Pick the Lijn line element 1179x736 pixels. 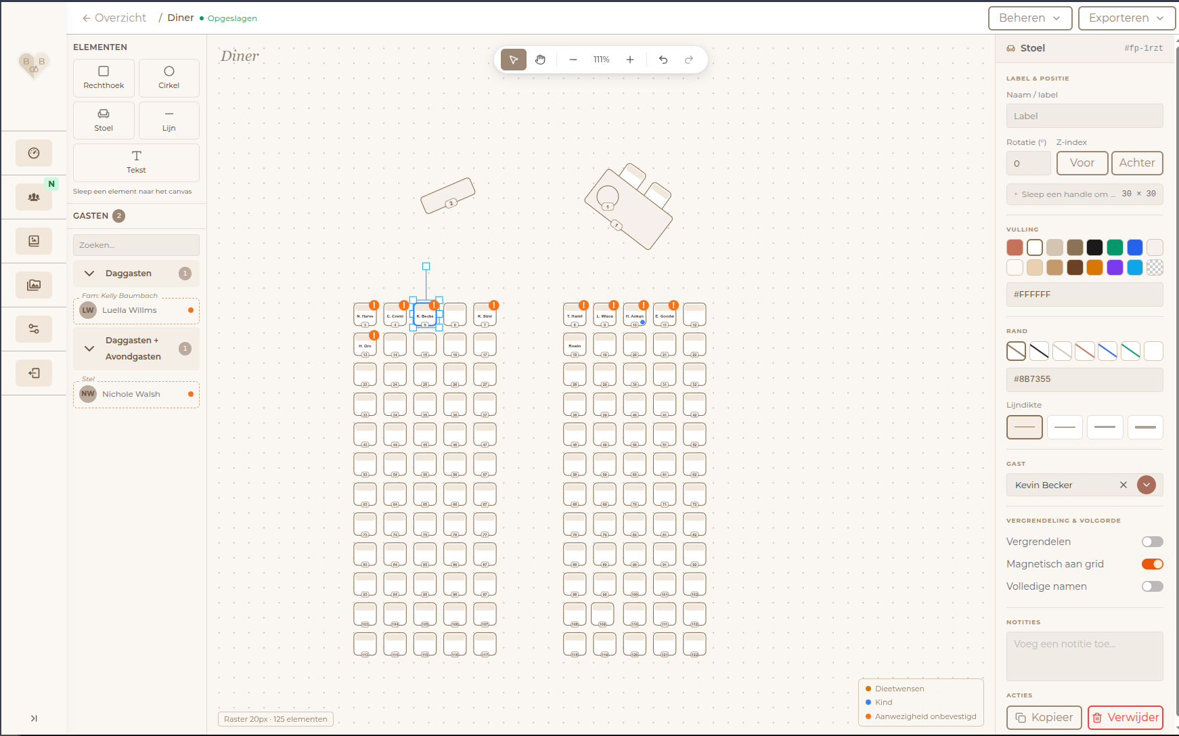click(x=169, y=121)
